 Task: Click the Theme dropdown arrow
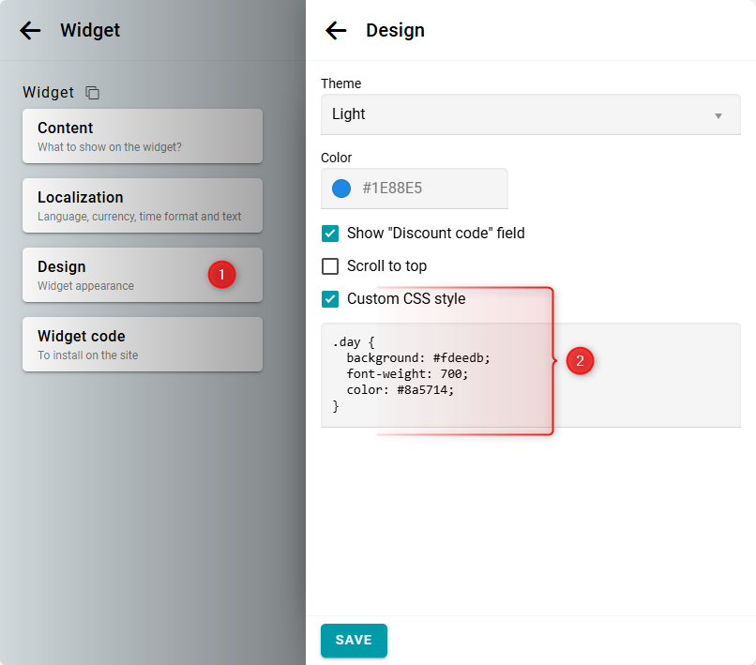point(718,115)
